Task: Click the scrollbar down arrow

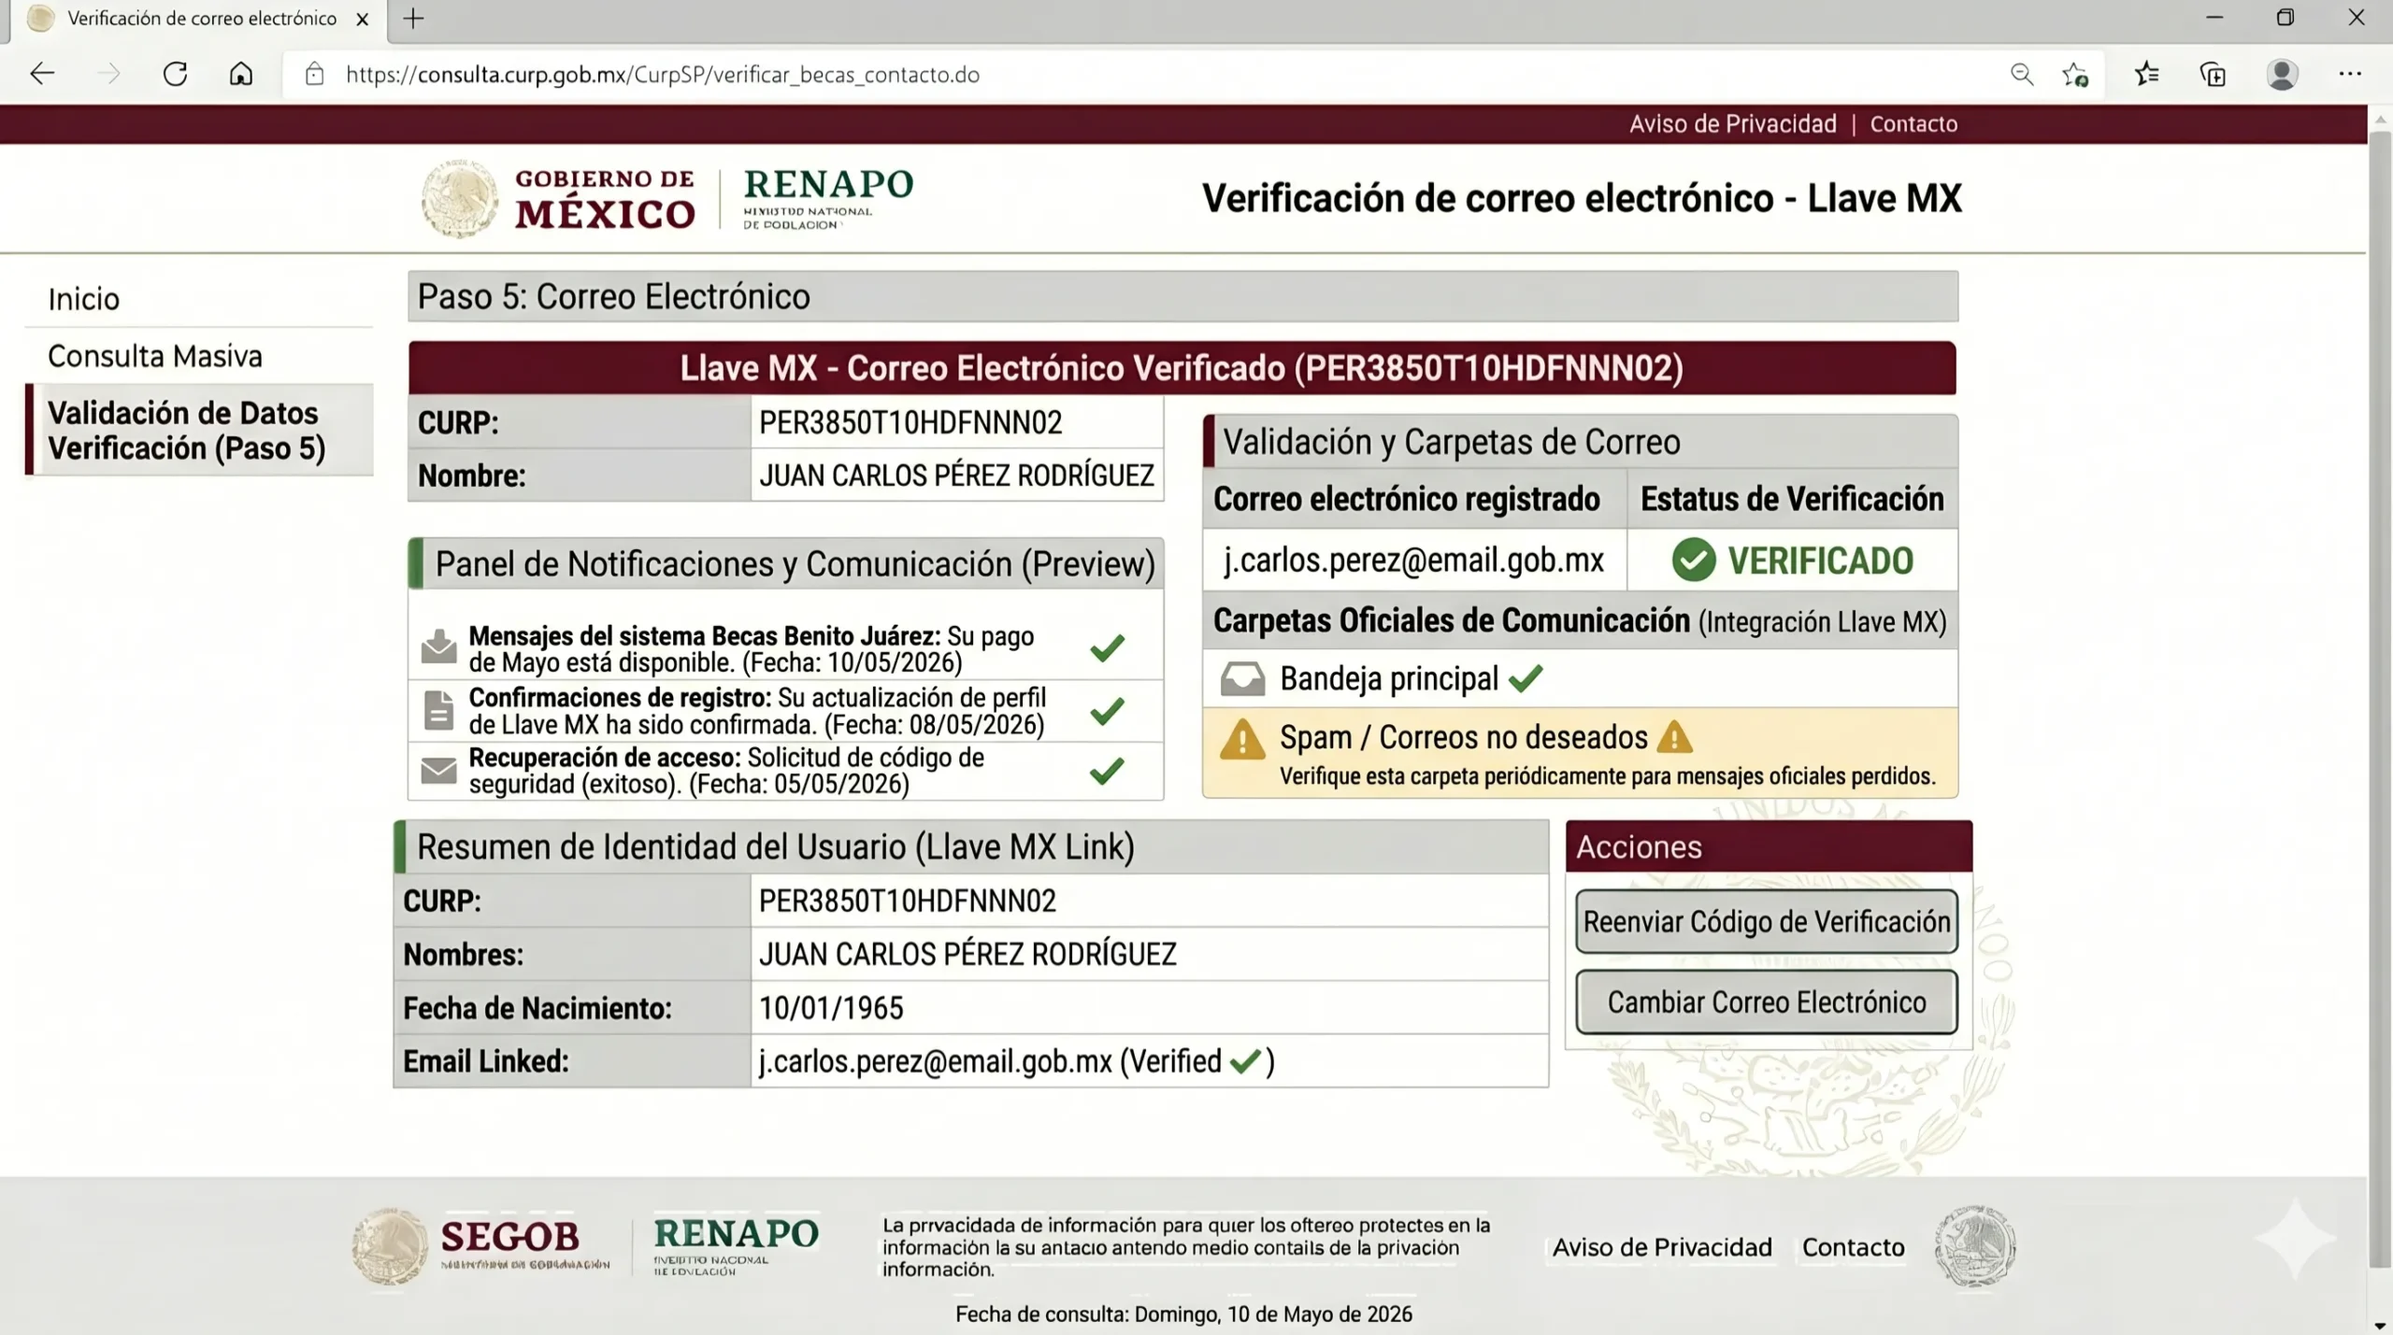Action: (x=2380, y=1326)
